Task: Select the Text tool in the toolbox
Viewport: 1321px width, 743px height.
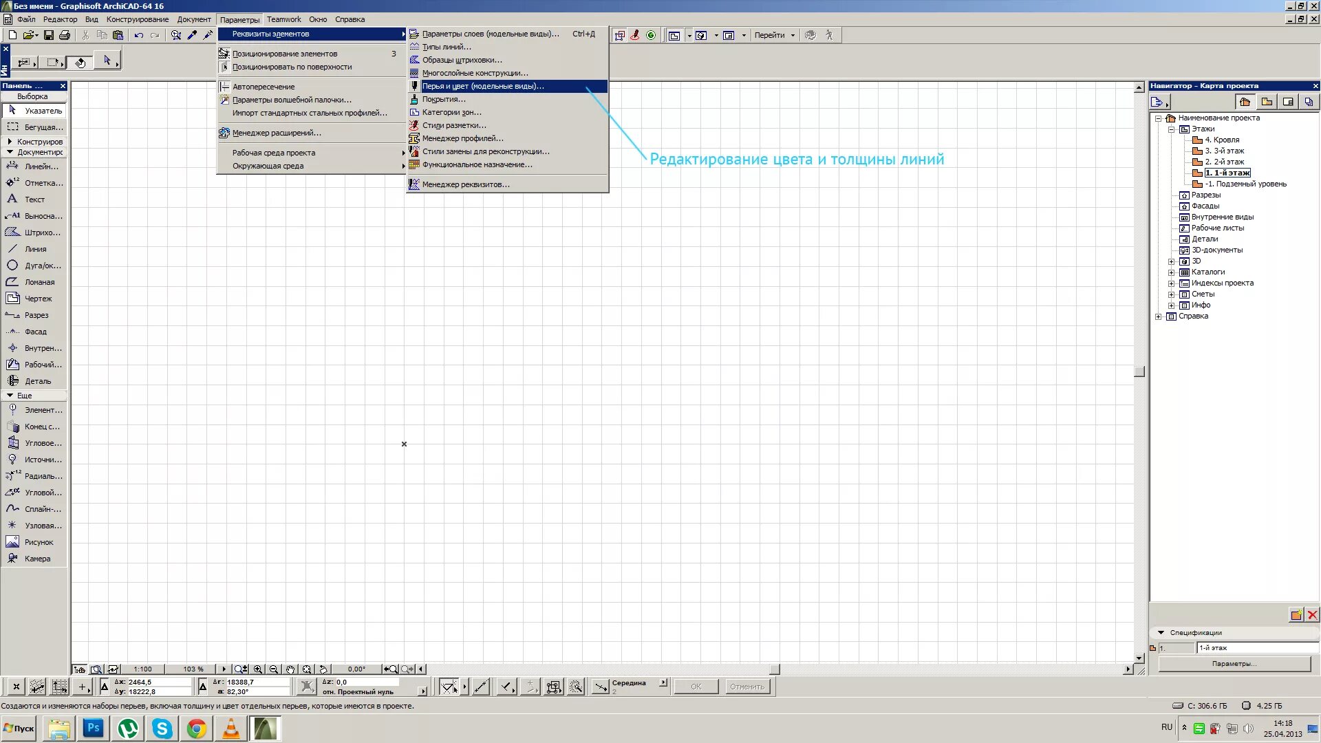Action: (34, 200)
